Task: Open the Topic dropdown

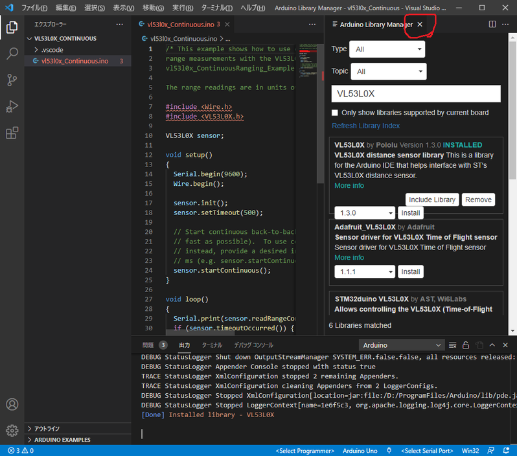Action: click(389, 71)
